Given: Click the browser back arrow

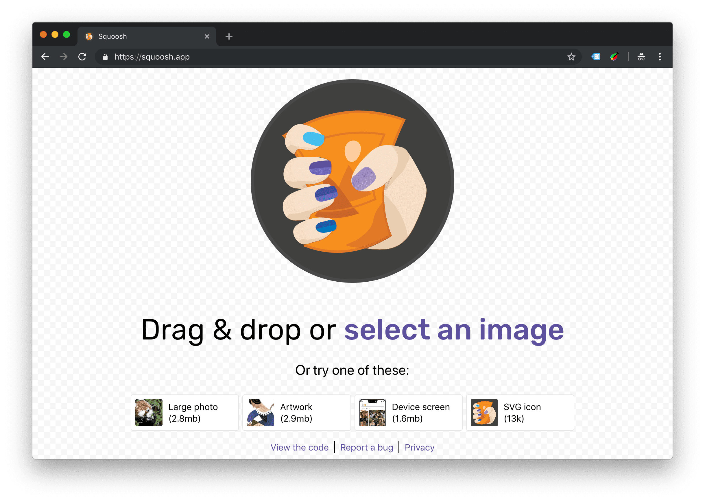Looking at the screenshot, I should point(45,57).
